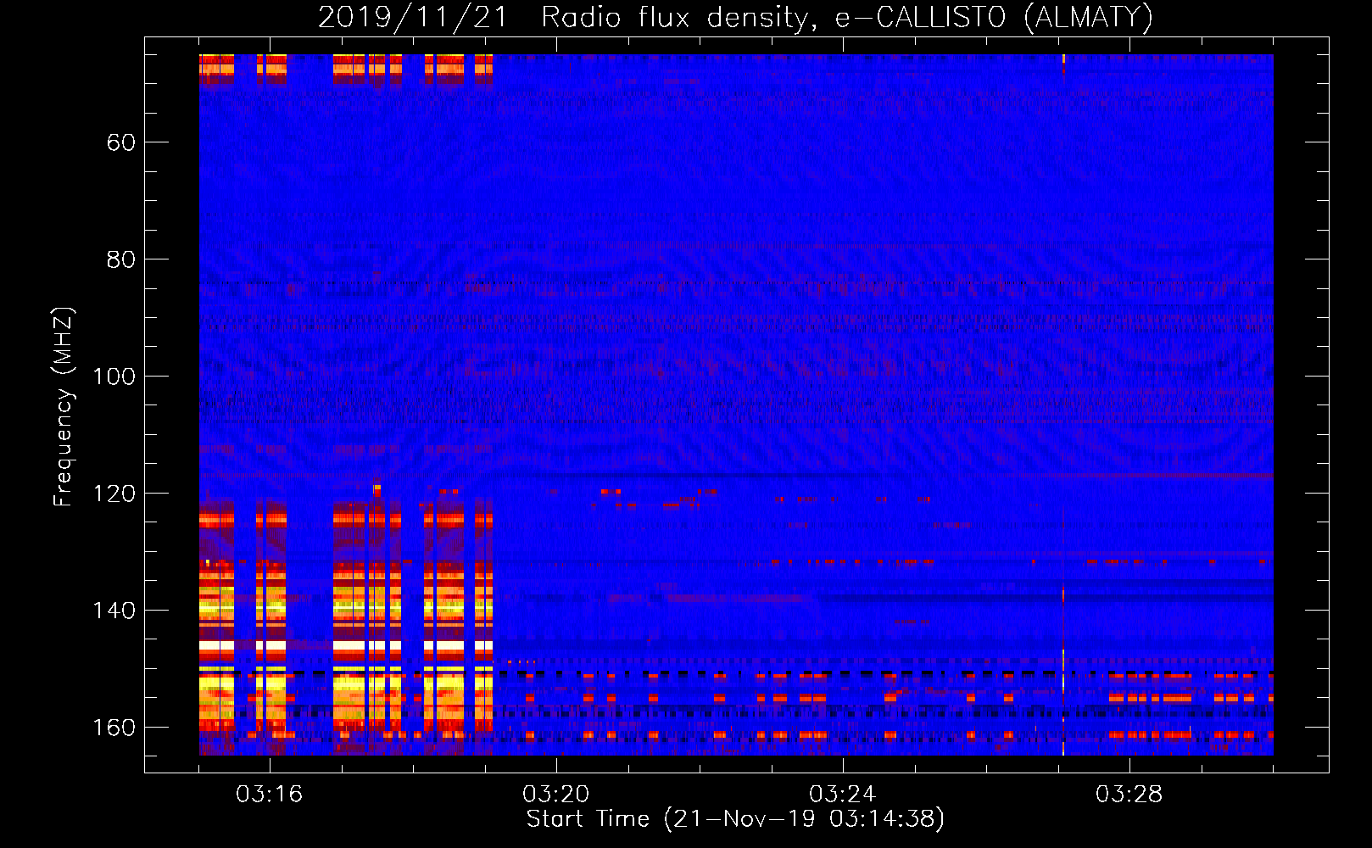Select the 80 frequency tick label
The height and width of the screenshot is (848, 1372).
[121, 259]
